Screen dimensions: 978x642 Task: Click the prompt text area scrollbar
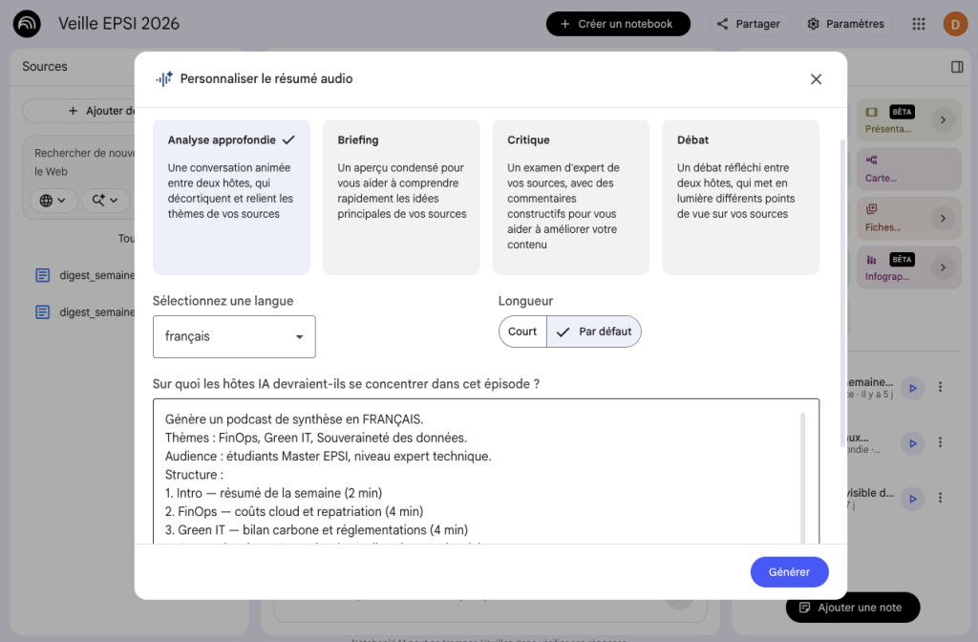[x=802, y=478]
